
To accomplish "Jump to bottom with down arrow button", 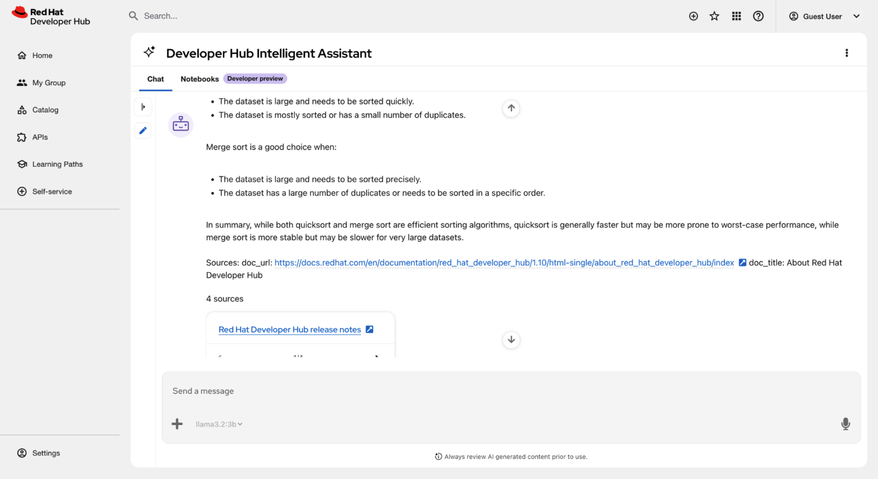I will pyautogui.click(x=511, y=340).
